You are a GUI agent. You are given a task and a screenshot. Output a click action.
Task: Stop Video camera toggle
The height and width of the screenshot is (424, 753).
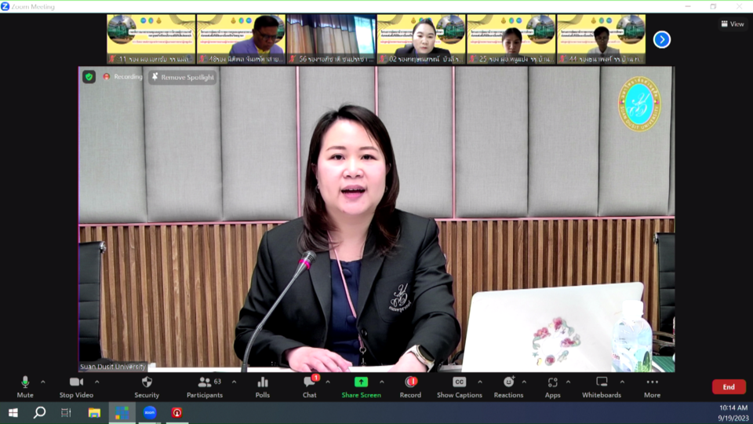pyautogui.click(x=76, y=387)
